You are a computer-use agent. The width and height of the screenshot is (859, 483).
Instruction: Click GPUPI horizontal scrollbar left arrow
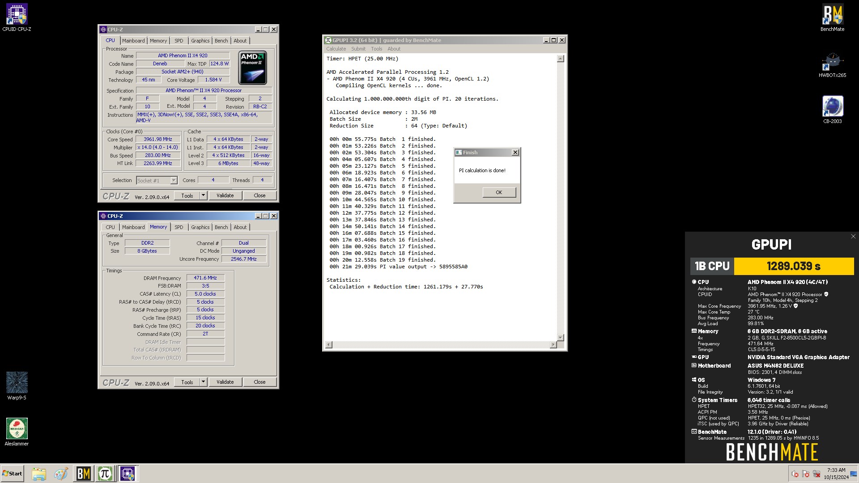coord(329,345)
